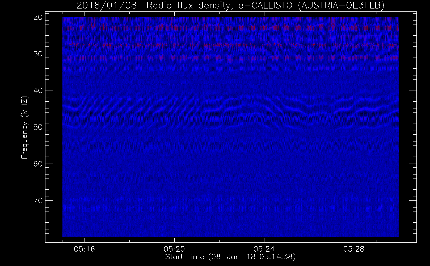This screenshot has height=266, width=430.
Task: Select the 05:20 time tick label
Action: click(x=174, y=249)
